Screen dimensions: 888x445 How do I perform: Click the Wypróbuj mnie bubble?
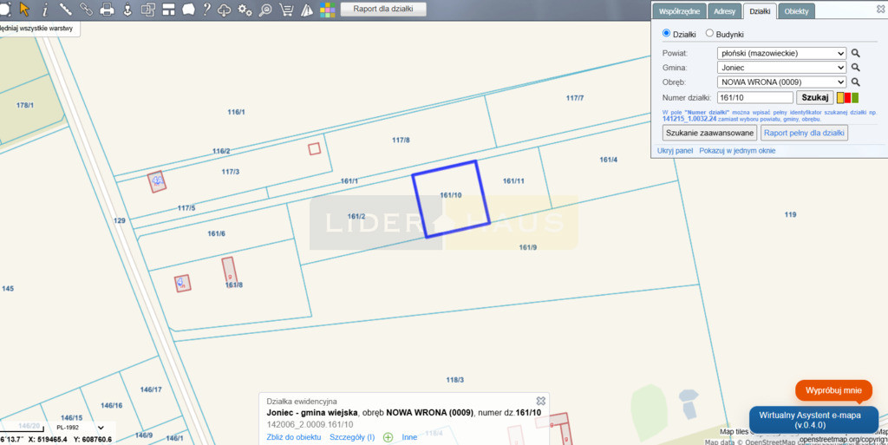833,390
